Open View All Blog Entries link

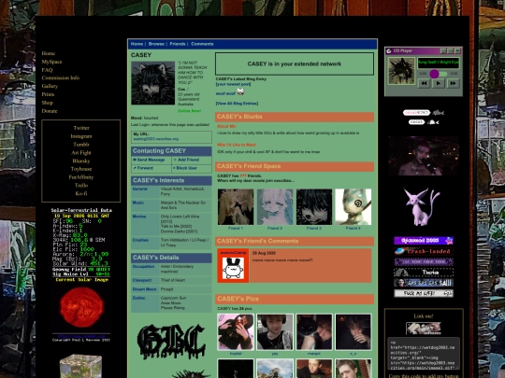pyautogui.click(x=237, y=104)
